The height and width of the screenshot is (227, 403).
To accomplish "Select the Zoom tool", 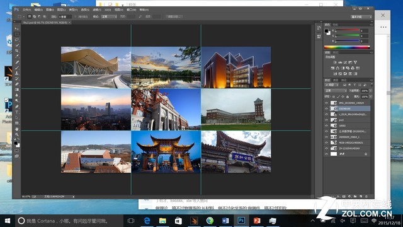I will click(17, 134).
